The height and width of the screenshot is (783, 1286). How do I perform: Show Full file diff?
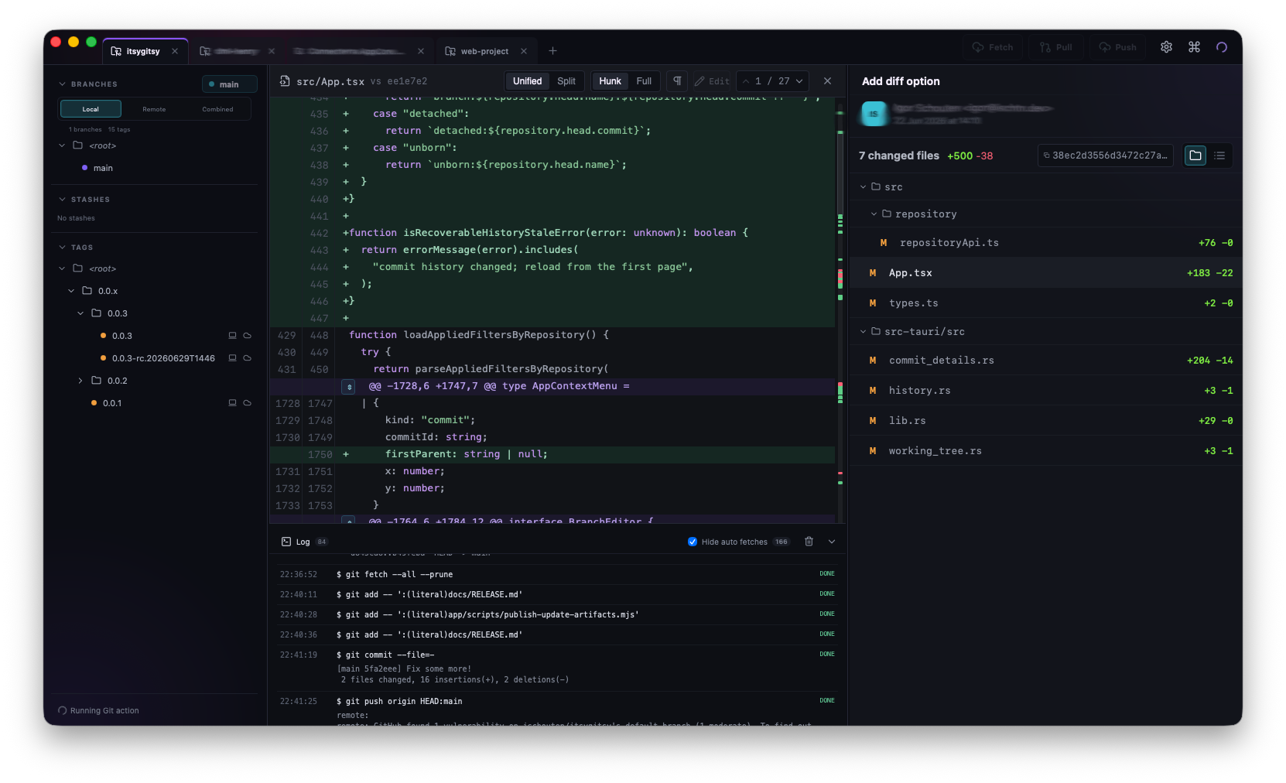(644, 81)
